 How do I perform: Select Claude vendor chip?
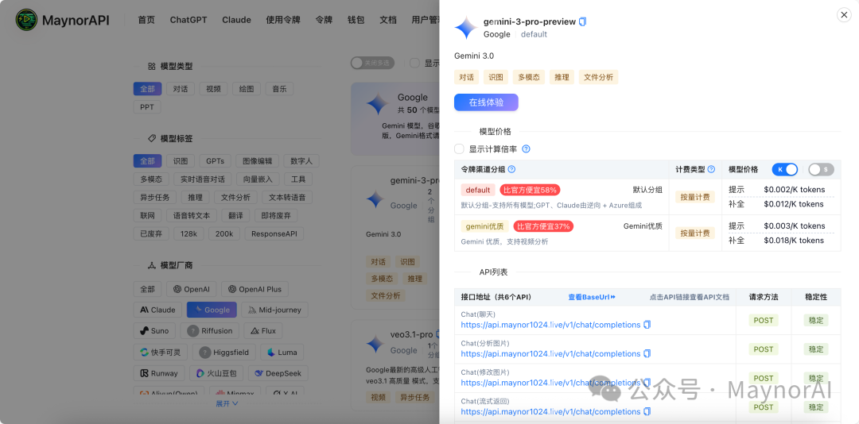pos(157,310)
